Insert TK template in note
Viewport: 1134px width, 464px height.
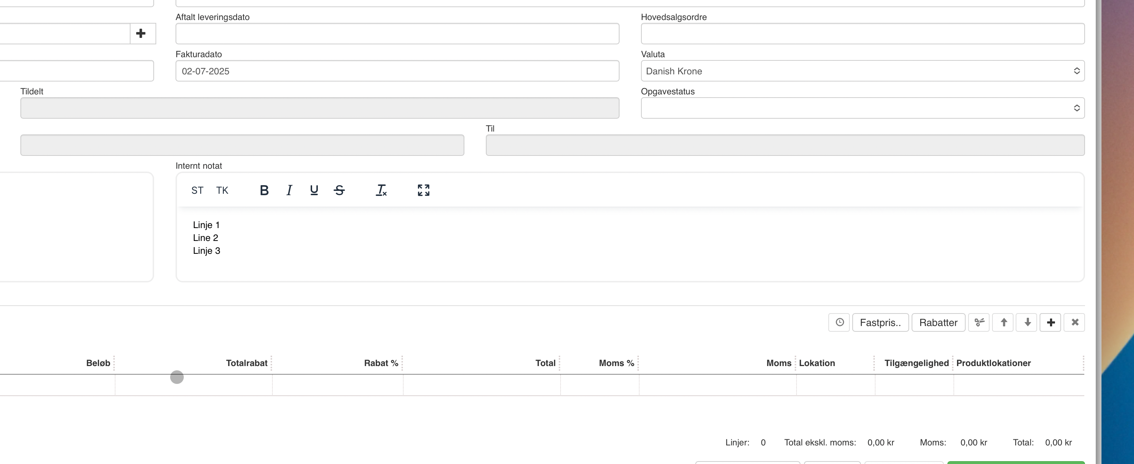(222, 190)
